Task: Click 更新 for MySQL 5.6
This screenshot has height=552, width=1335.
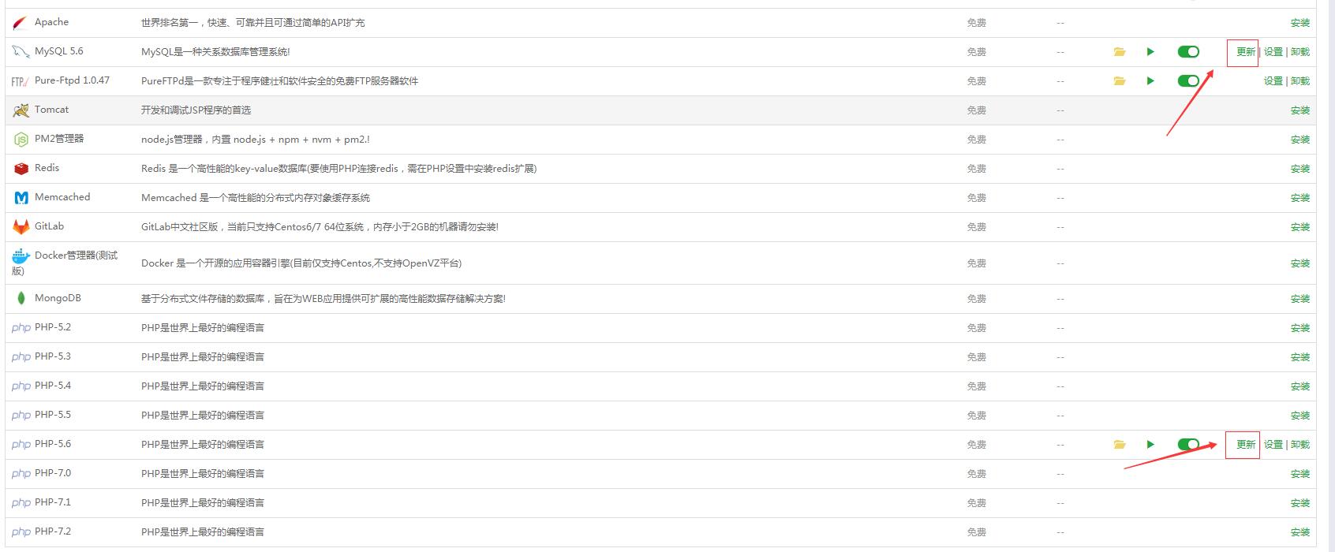Action: point(1245,52)
